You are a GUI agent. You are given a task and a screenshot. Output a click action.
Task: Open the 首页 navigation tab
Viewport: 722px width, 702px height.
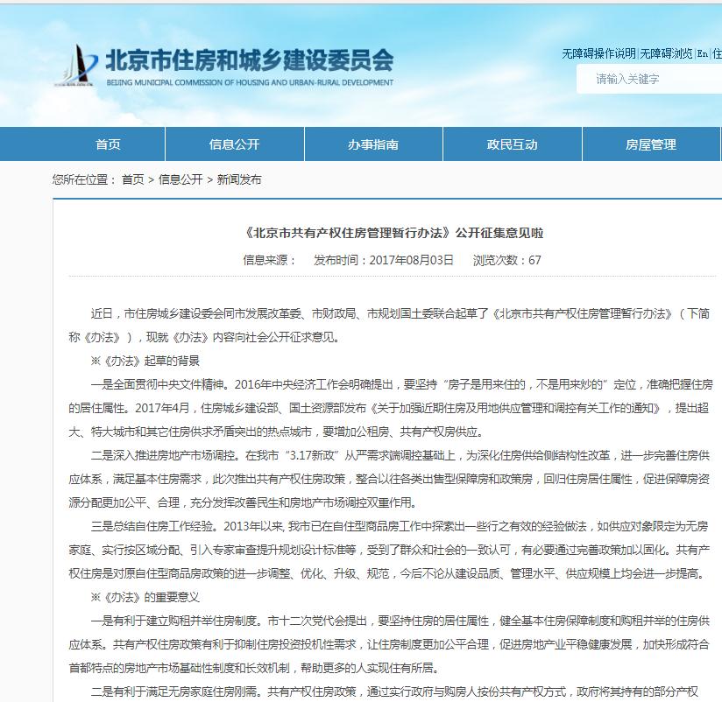pyautogui.click(x=108, y=144)
